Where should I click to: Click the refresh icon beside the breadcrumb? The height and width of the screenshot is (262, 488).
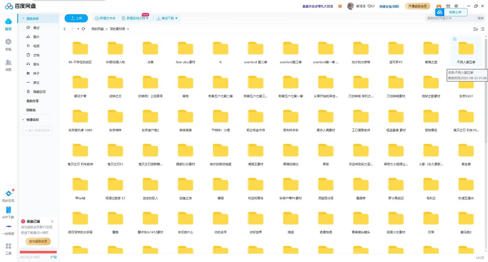(x=83, y=29)
